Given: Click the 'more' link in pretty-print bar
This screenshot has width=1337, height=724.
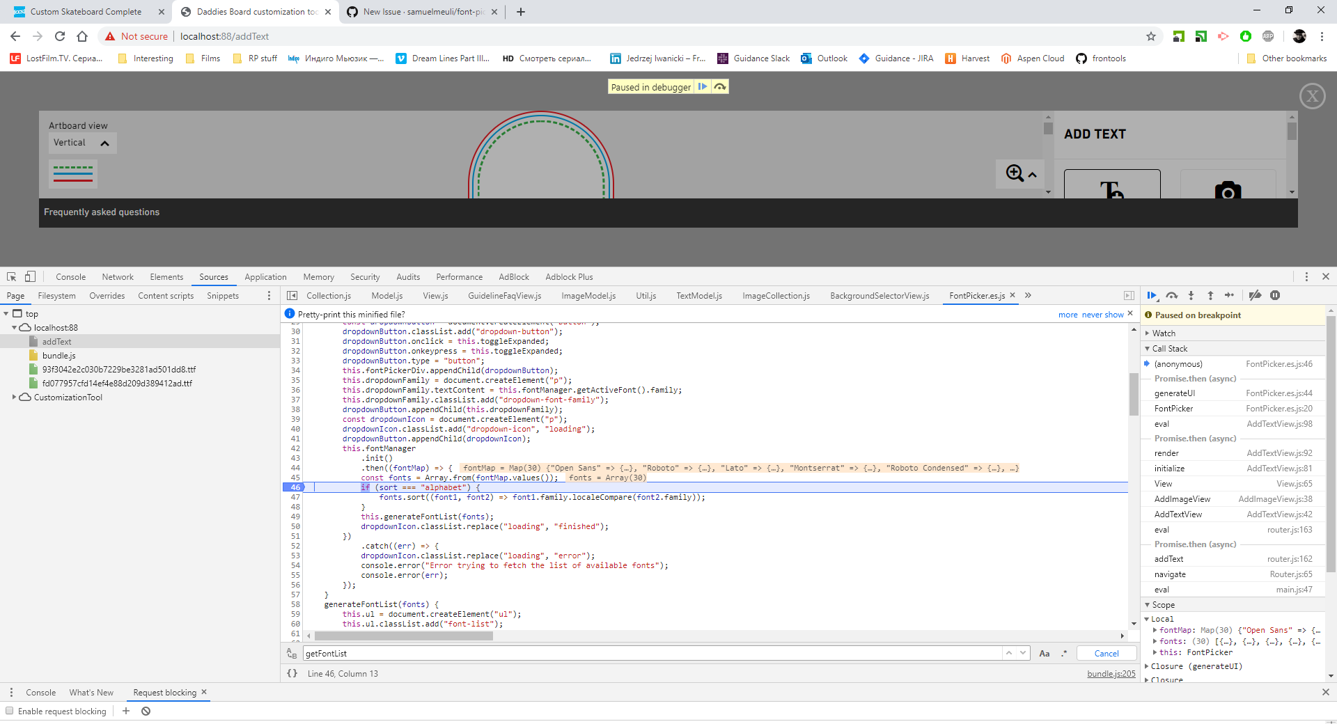Looking at the screenshot, I should pyautogui.click(x=1068, y=315).
